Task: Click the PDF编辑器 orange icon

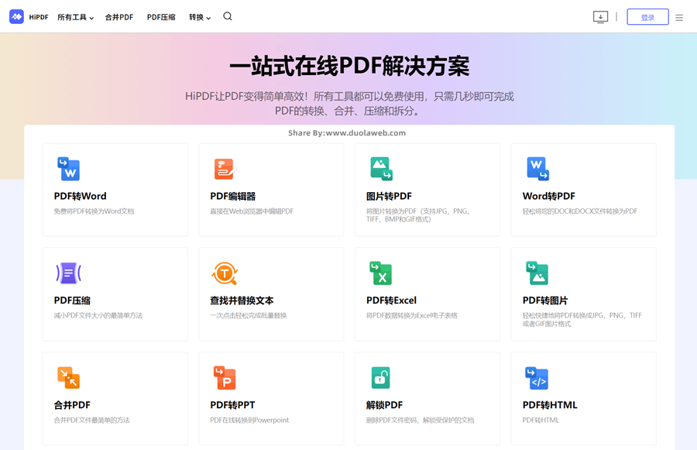Action: (x=225, y=169)
